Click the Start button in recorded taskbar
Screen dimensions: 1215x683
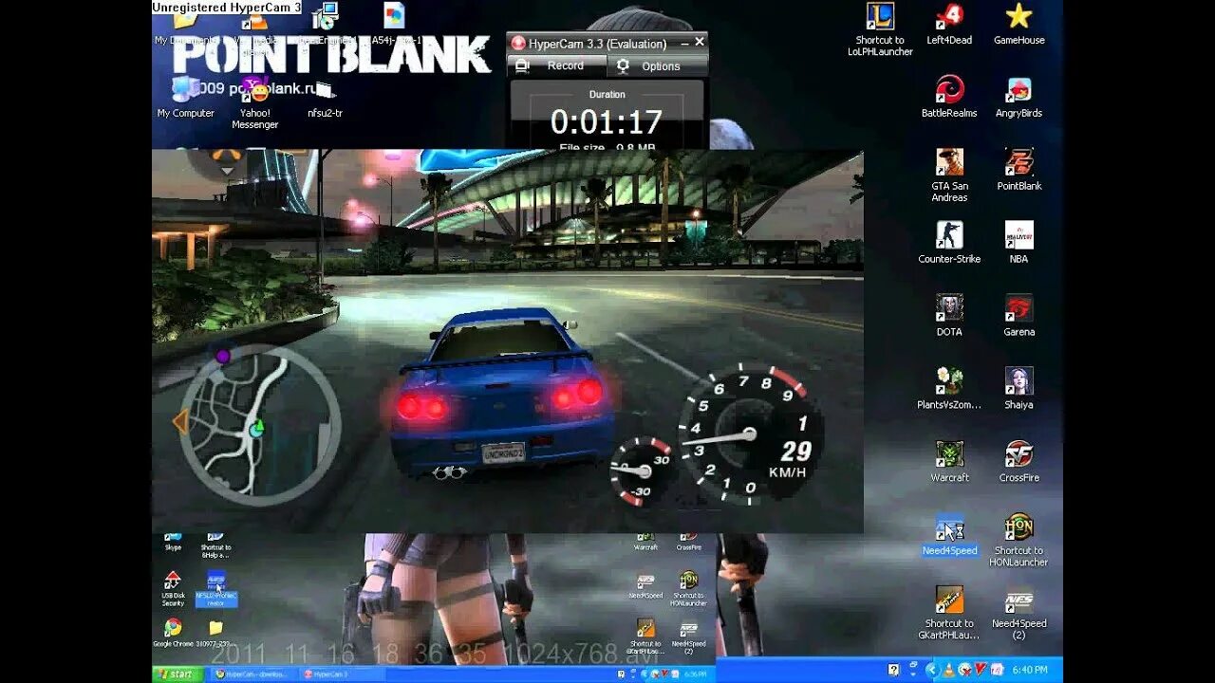178,674
